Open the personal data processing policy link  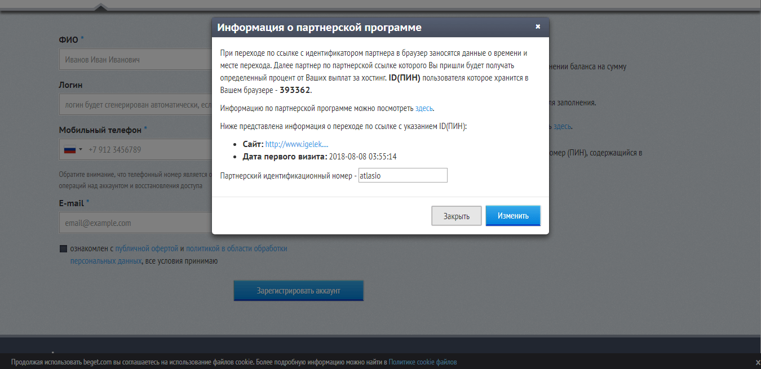(x=236, y=248)
